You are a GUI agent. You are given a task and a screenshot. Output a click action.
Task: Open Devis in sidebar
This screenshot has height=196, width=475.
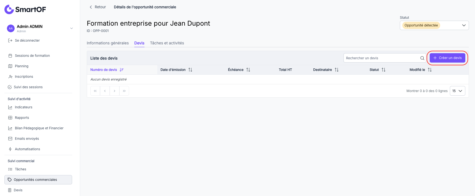tap(18, 190)
